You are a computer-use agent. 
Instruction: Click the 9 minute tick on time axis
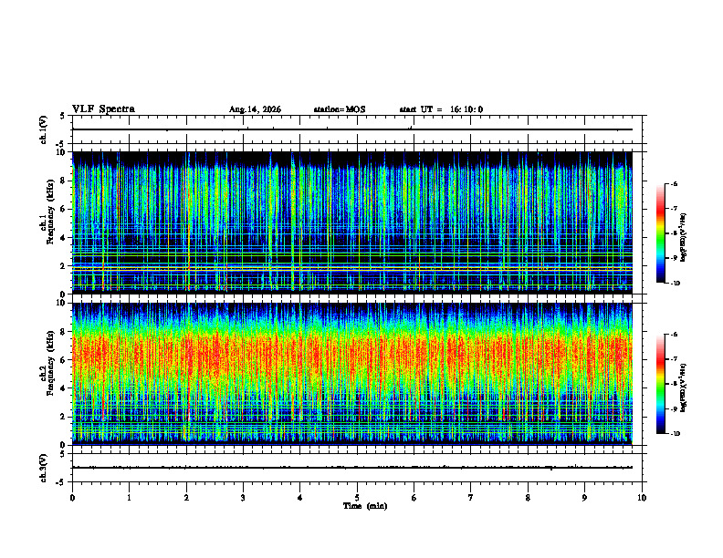coord(584,498)
